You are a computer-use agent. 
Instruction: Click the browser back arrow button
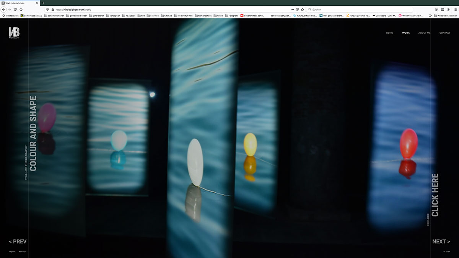(4, 9)
